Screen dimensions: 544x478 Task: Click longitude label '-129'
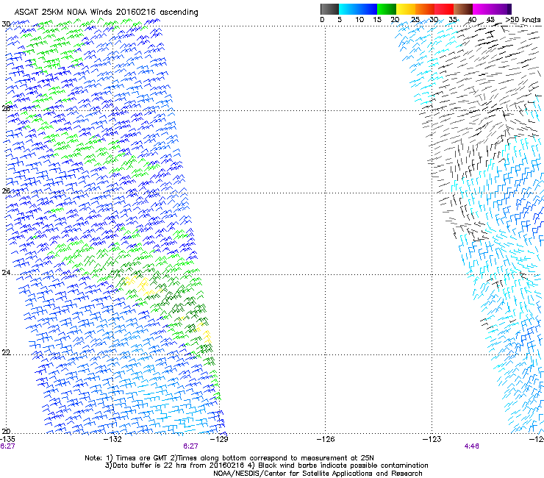(x=219, y=439)
